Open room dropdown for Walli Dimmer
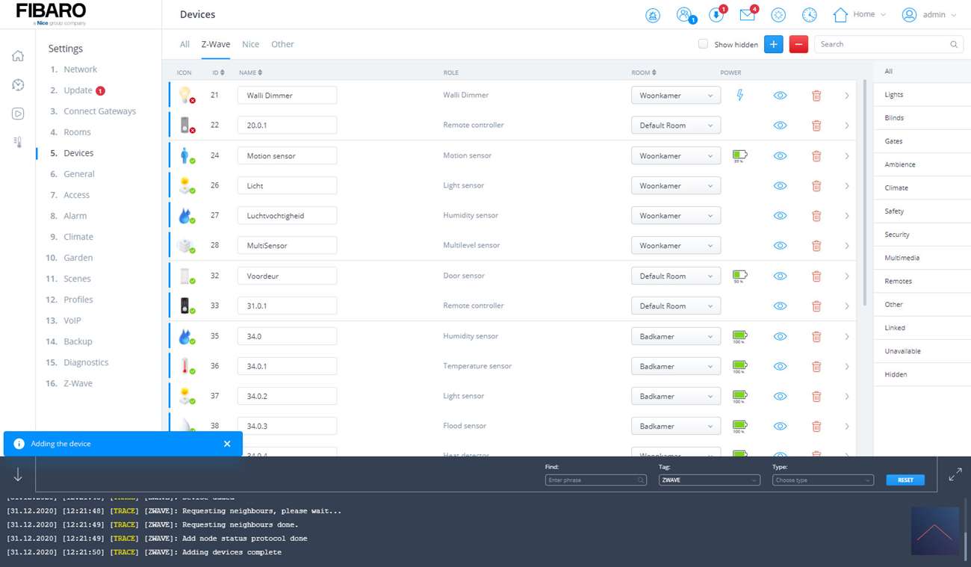The image size is (971, 567). [675, 96]
